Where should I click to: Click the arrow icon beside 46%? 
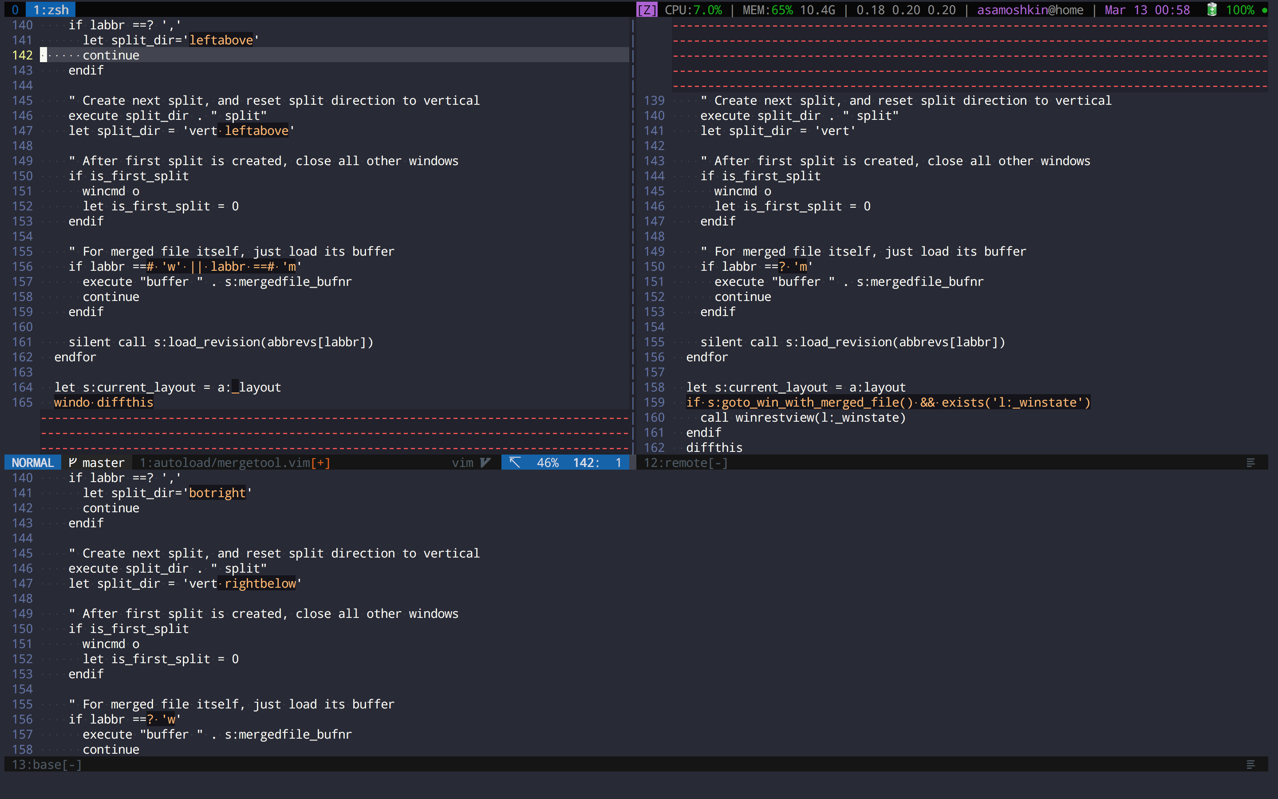pyautogui.click(x=515, y=463)
